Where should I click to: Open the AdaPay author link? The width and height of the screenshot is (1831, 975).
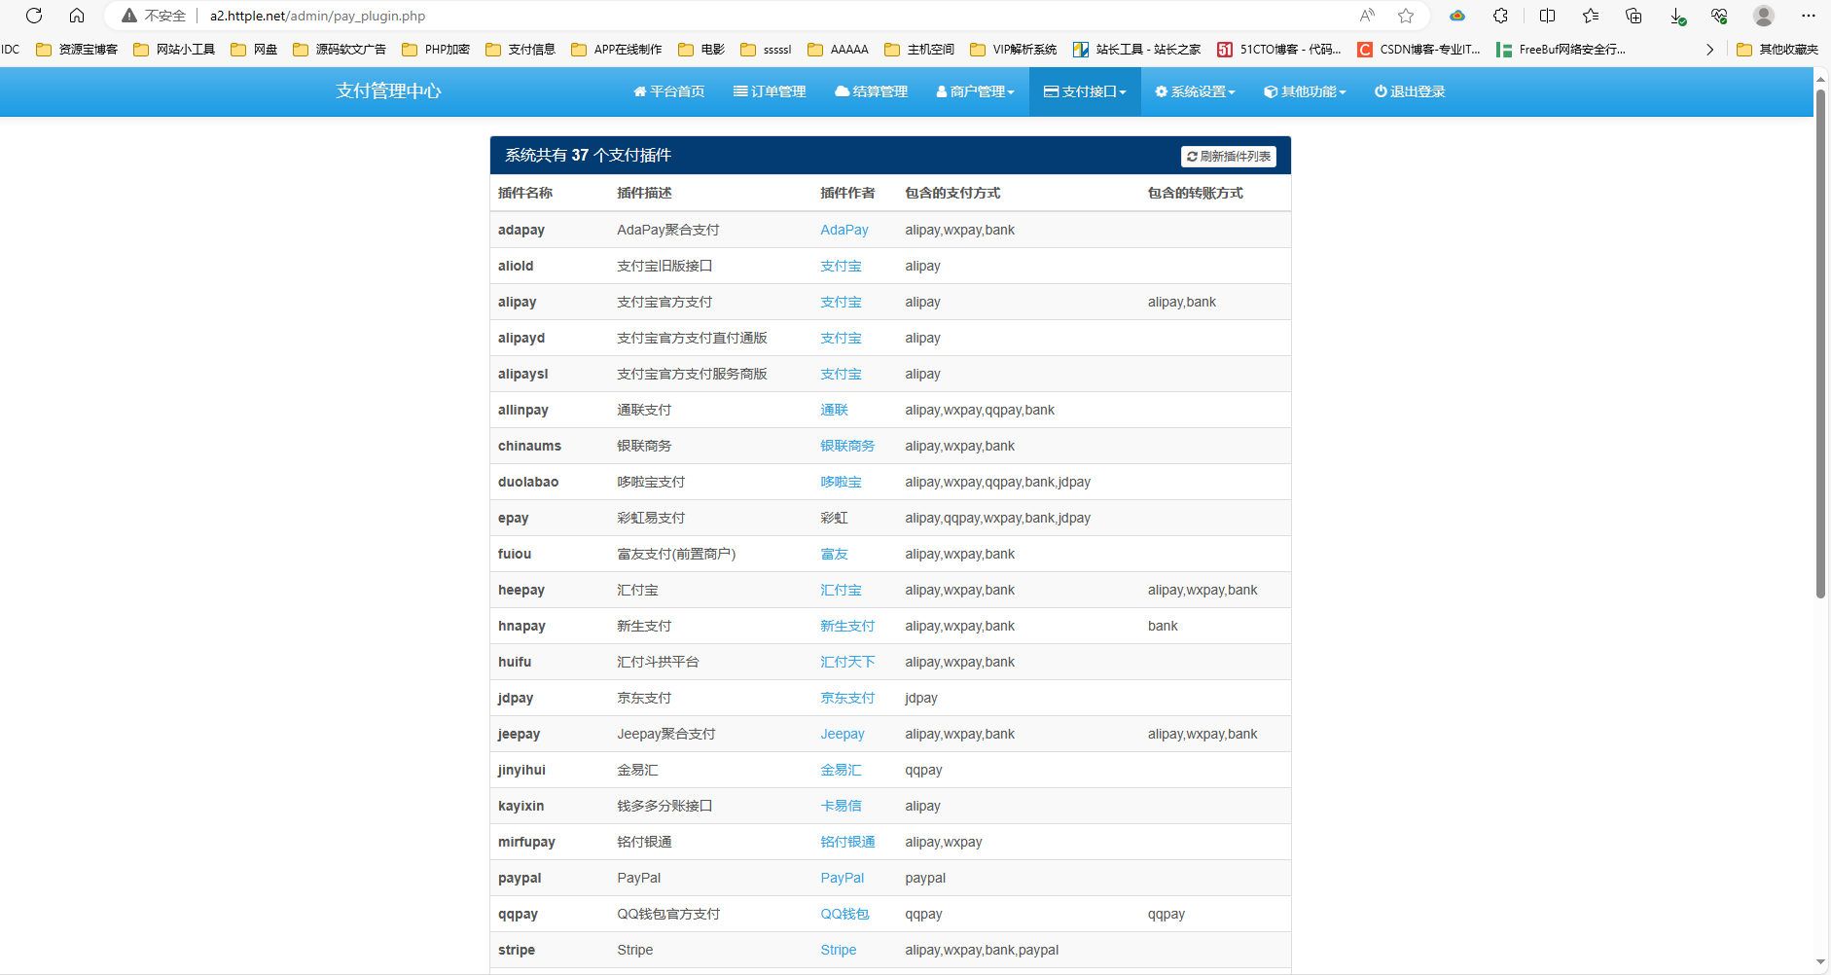(844, 230)
